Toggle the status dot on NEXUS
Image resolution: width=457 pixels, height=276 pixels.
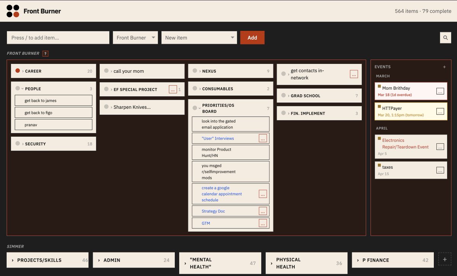point(195,71)
